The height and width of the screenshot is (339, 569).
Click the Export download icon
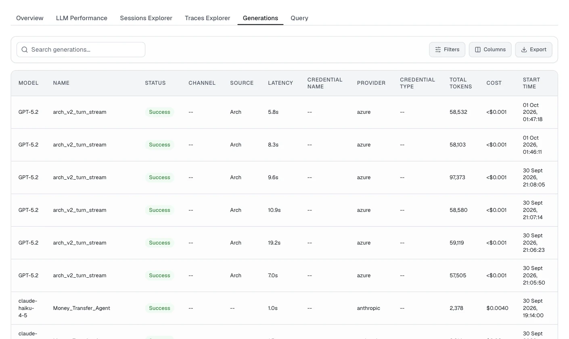(524, 50)
